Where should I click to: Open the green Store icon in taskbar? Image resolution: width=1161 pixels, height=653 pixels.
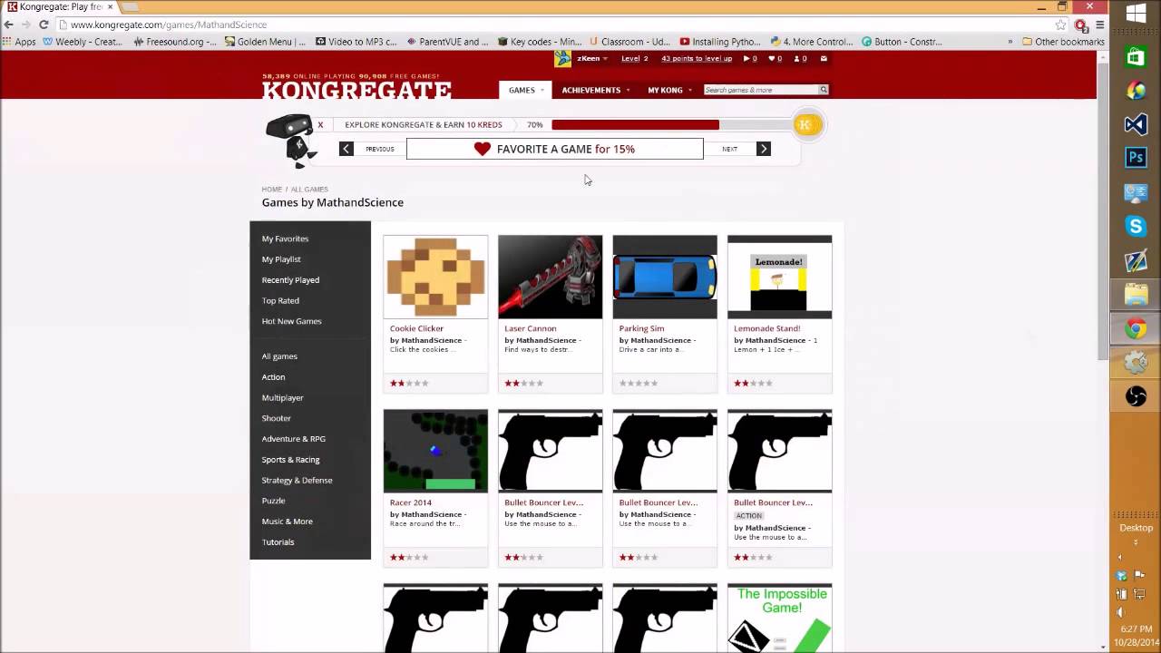tap(1136, 57)
